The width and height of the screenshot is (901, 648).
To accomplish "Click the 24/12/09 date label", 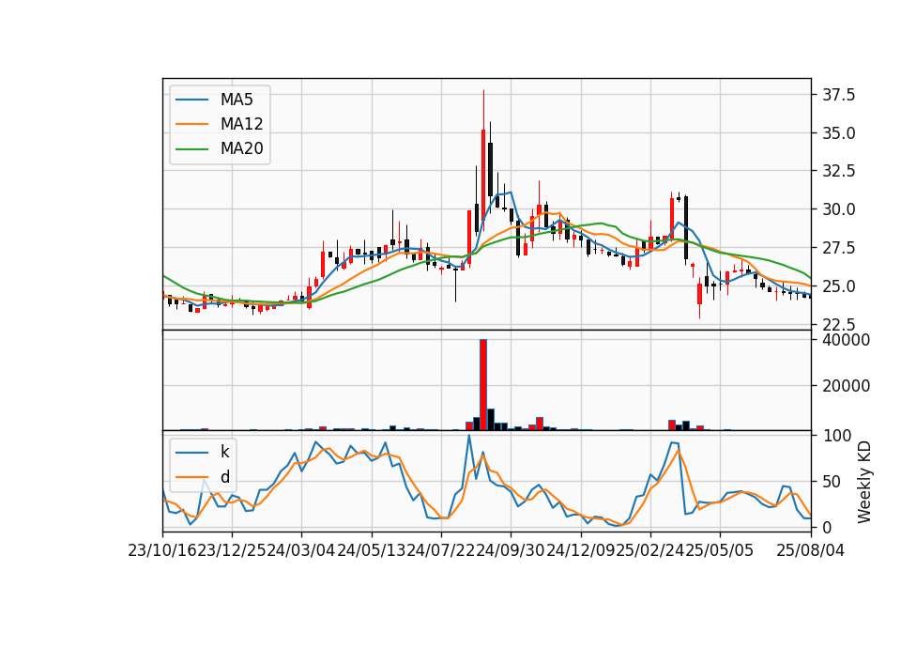I will (580, 550).
